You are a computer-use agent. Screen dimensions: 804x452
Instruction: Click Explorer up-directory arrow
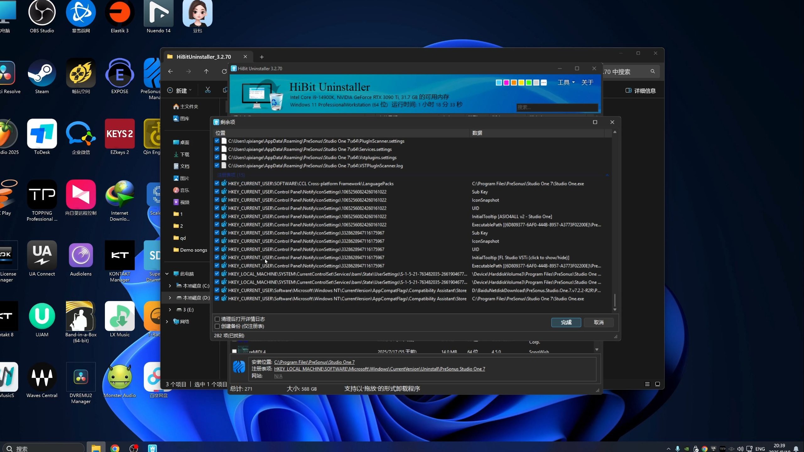(x=206, y=72)
